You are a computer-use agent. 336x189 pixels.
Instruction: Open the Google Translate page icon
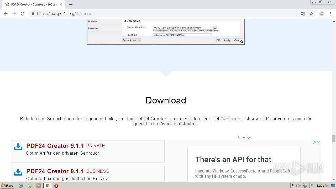[x=303, y=14]
